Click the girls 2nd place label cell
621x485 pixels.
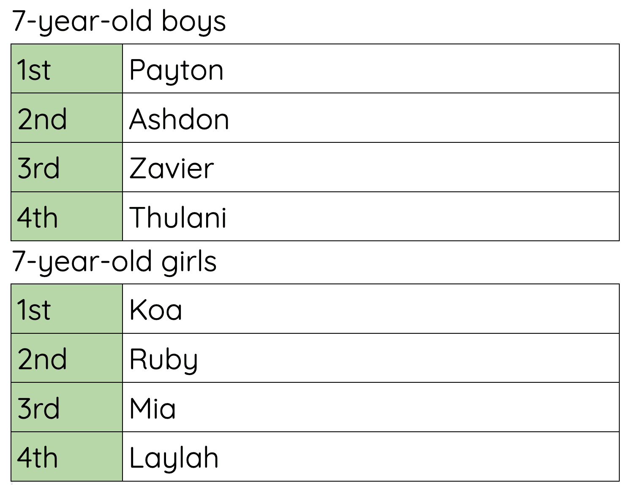67,358
